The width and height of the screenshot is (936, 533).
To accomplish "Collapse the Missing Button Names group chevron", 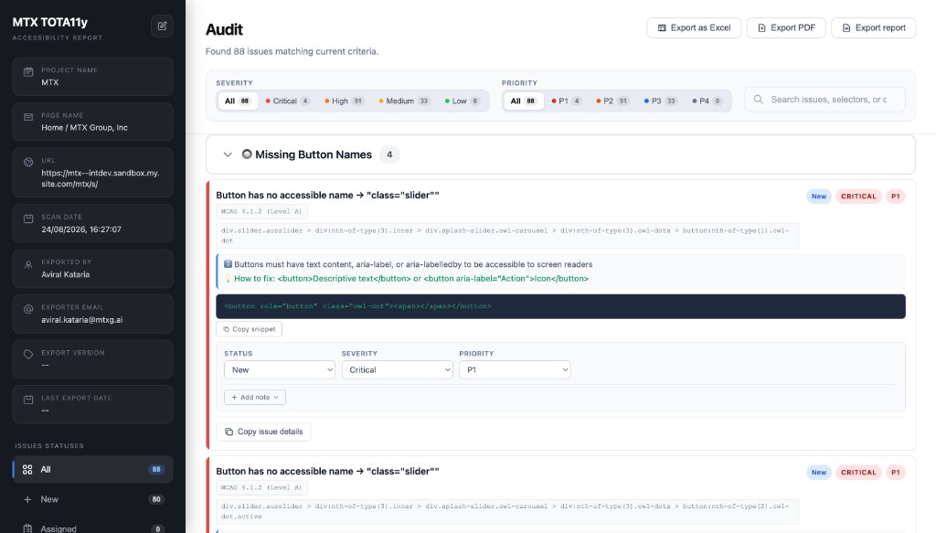I will coord(228,155).
